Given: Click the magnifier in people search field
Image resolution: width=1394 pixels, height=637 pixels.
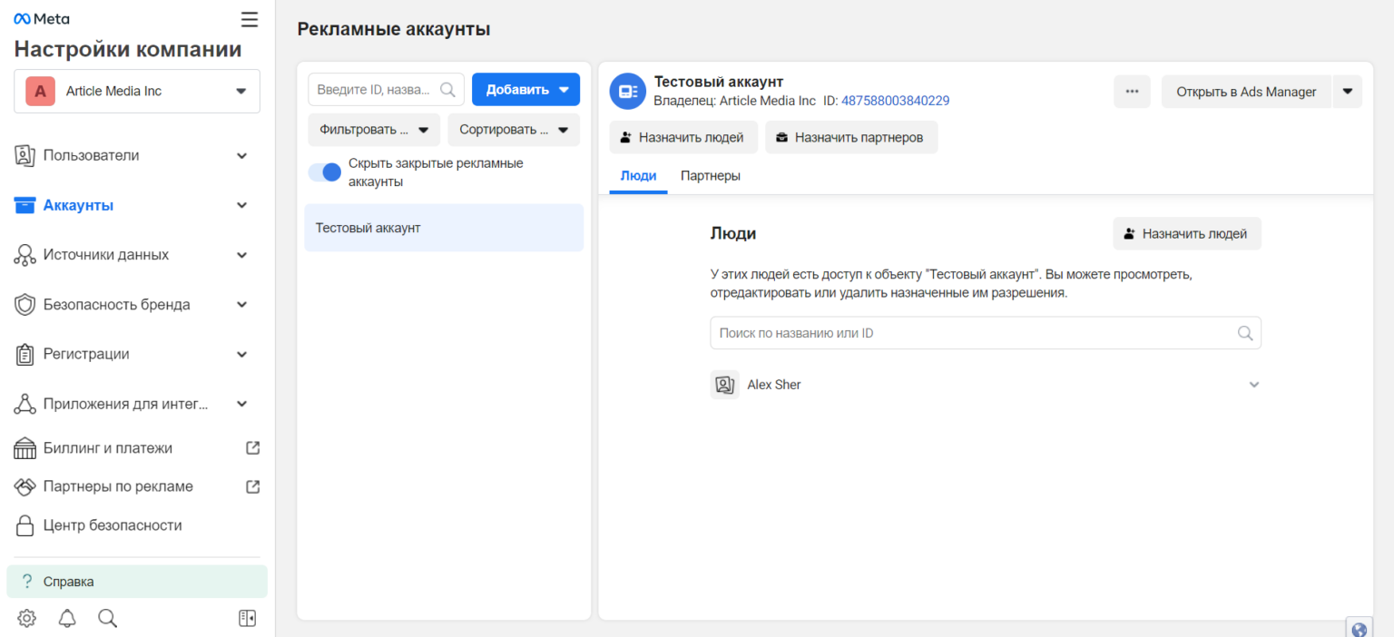Looking at the screenshot, I should click(1244, 332).
